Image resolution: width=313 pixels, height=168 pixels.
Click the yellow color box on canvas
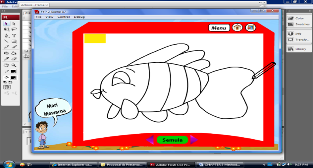pyautogui.click(x=95, y=38)
